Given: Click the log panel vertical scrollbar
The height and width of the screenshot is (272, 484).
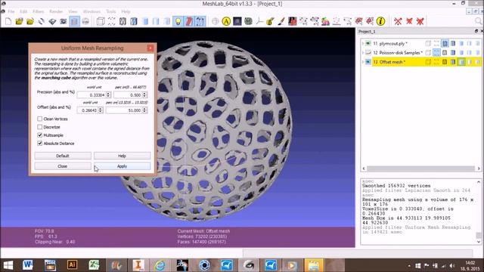Looking at the screenshot, I should point(479,212).
